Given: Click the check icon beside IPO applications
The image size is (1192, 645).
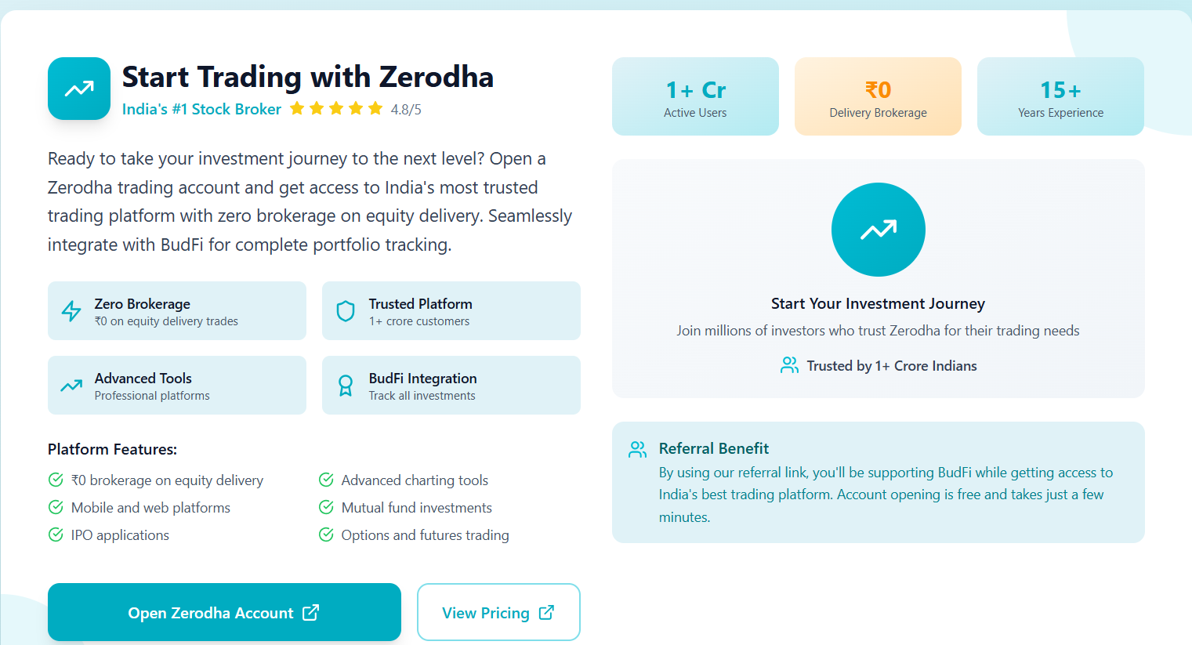Looking at the screenshot, I should click(x=56, y=534).
